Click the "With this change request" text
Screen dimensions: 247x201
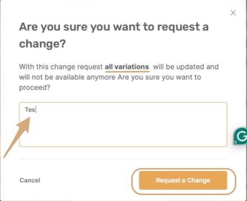pyautogui.click(x=61, y=66)
